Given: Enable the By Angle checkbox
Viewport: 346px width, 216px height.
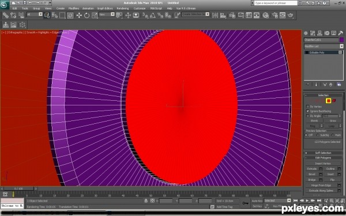Looking at the screenshot, I should point(307,116).
